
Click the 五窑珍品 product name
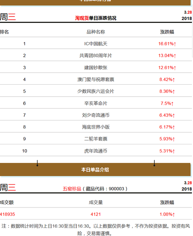[72, 189]
